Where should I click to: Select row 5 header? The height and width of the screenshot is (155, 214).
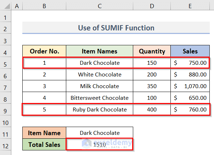(x=6, y=63)
